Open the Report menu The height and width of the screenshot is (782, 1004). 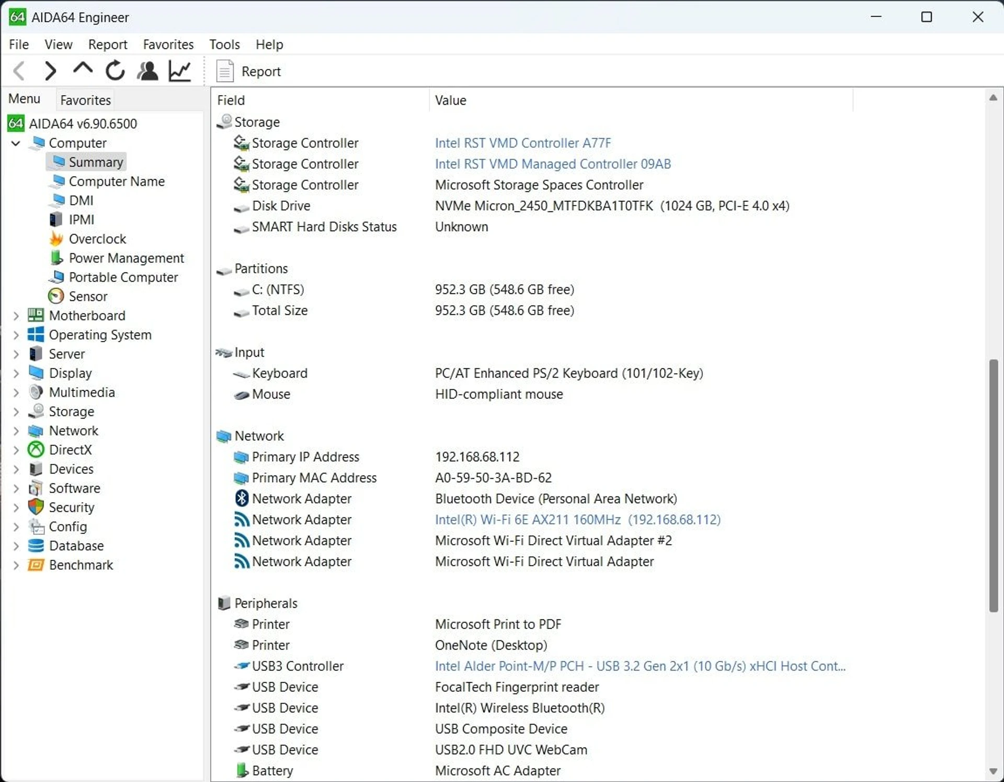(x=108, y=44)
